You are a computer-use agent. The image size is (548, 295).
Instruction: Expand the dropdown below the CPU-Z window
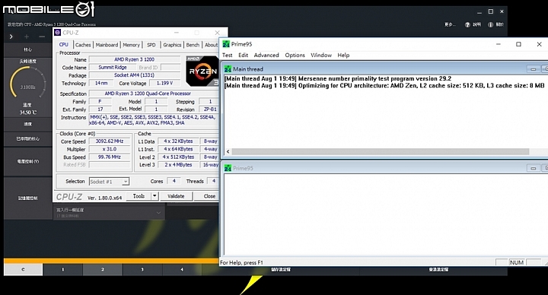pyautogui.click(x=158, y=213)
